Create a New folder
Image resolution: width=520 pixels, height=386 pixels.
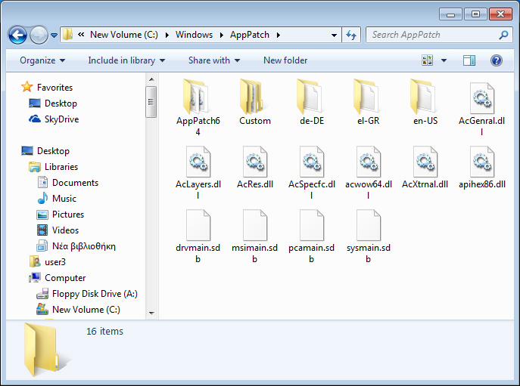coord(285,60)
